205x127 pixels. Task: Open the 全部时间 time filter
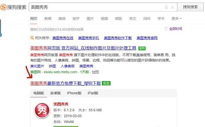pyautogui.click(x=176, y=29)
